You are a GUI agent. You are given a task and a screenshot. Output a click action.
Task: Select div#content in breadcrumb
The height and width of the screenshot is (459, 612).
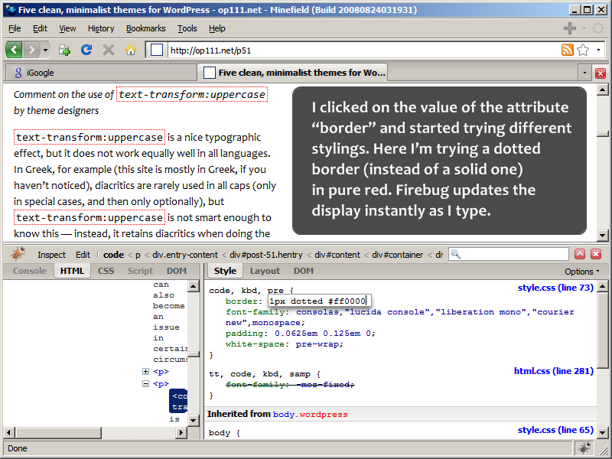337,255
